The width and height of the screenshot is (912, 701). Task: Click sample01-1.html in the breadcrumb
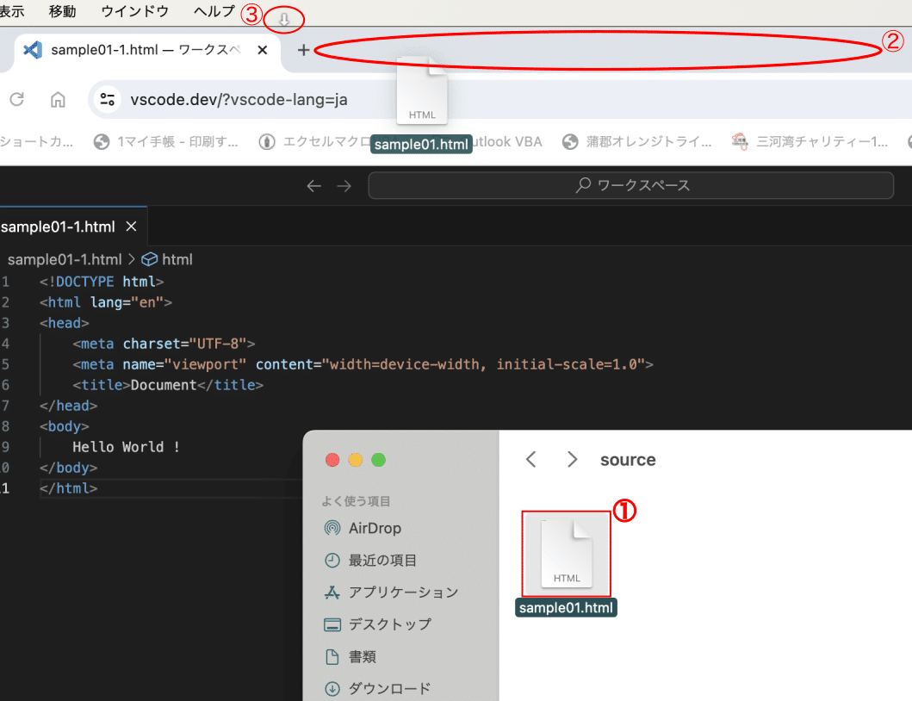[65, 259]
